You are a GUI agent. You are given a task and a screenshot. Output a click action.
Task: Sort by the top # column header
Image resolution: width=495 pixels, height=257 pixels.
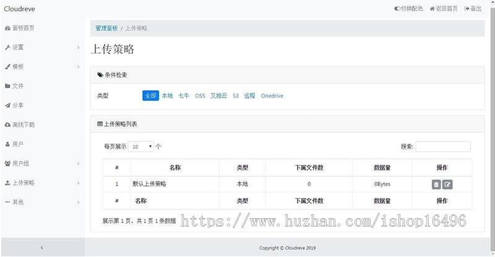(117, 167)
